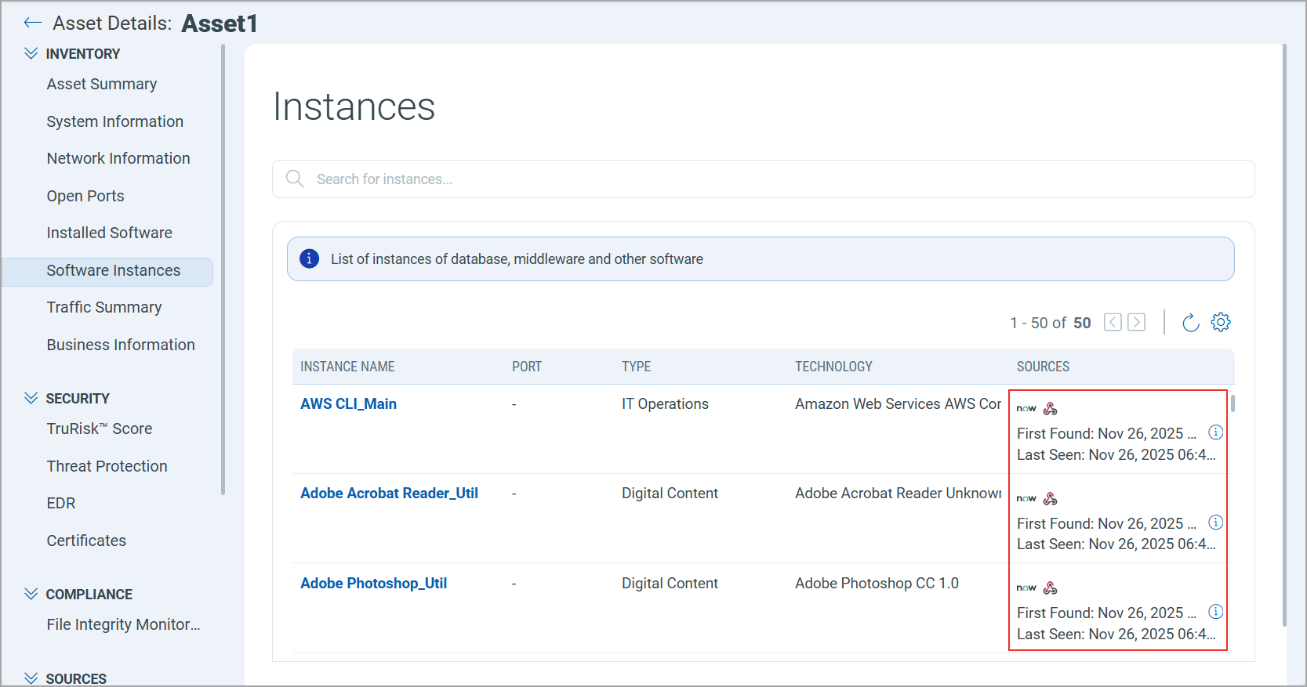
Task: Open Installed Software in the sidebar
Action: tap(109, 233)
